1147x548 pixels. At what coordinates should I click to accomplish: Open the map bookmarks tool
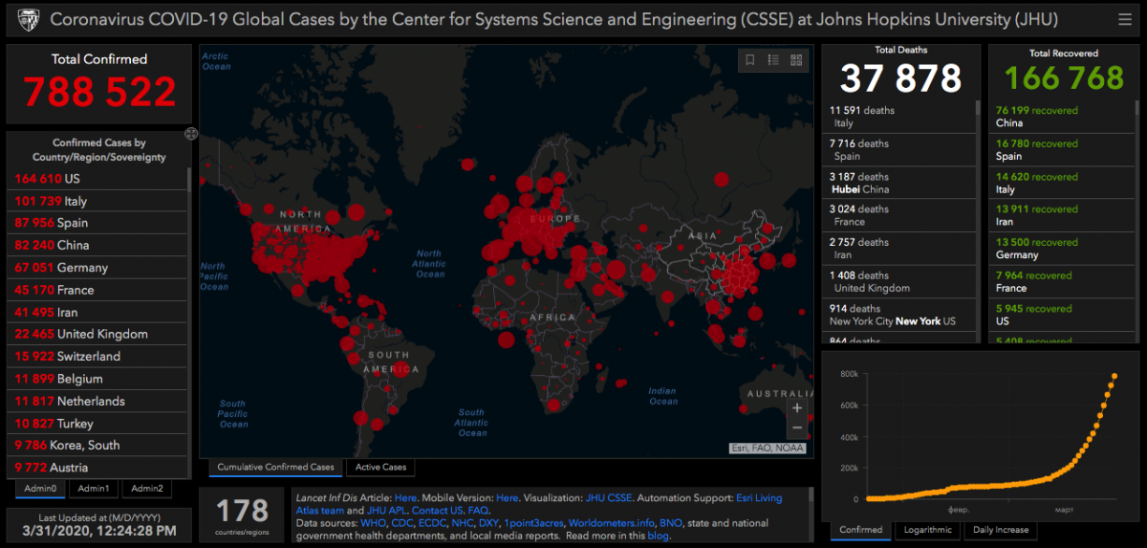(x=750, y=60)
